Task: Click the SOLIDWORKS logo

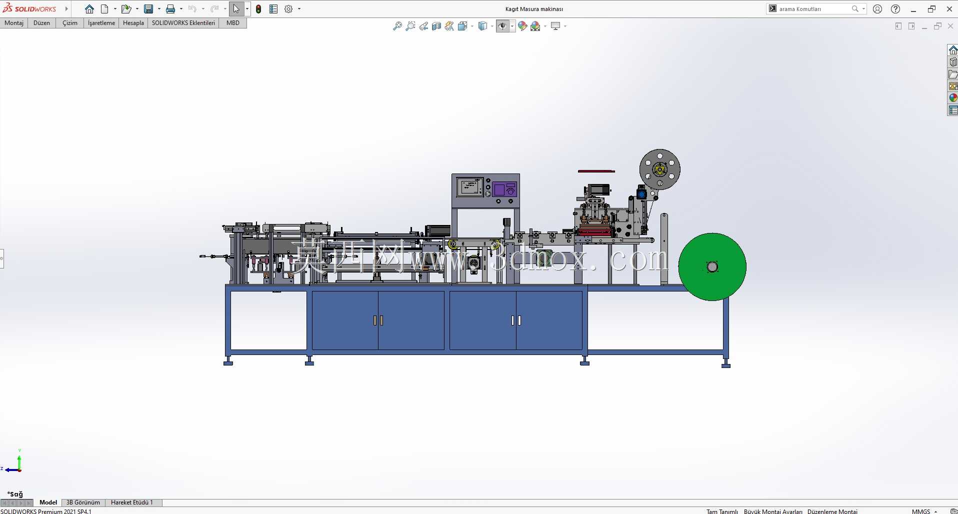Action: [30, 8]
